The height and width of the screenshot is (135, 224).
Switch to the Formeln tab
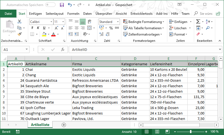73,14
